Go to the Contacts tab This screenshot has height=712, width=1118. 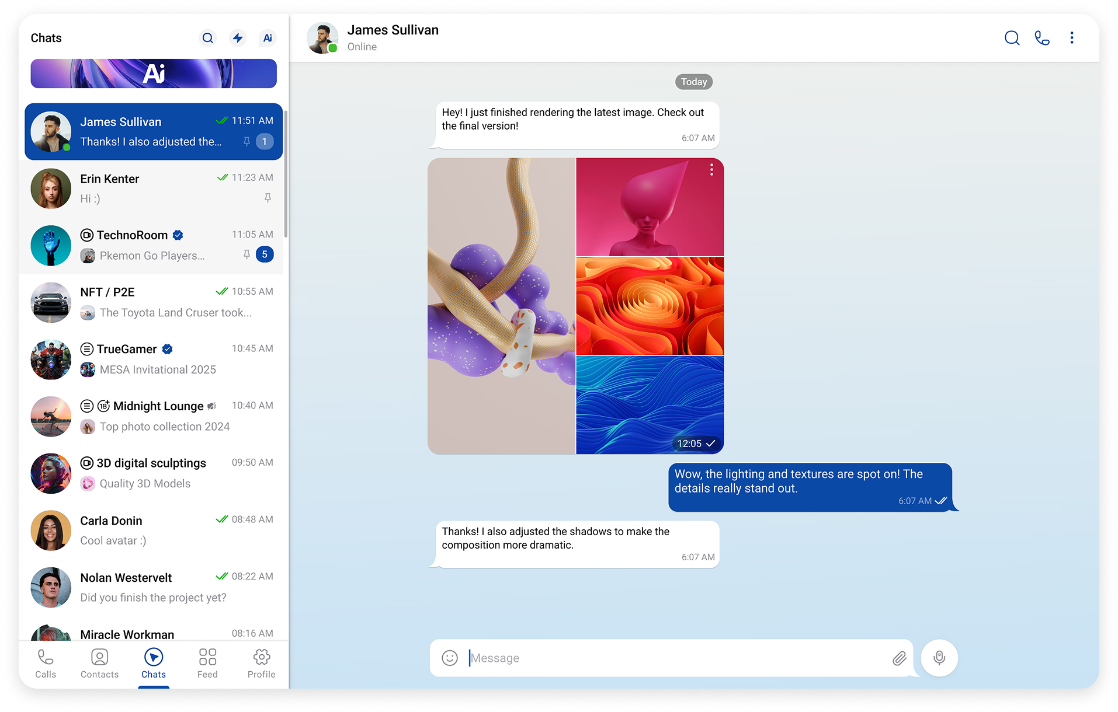99,664
